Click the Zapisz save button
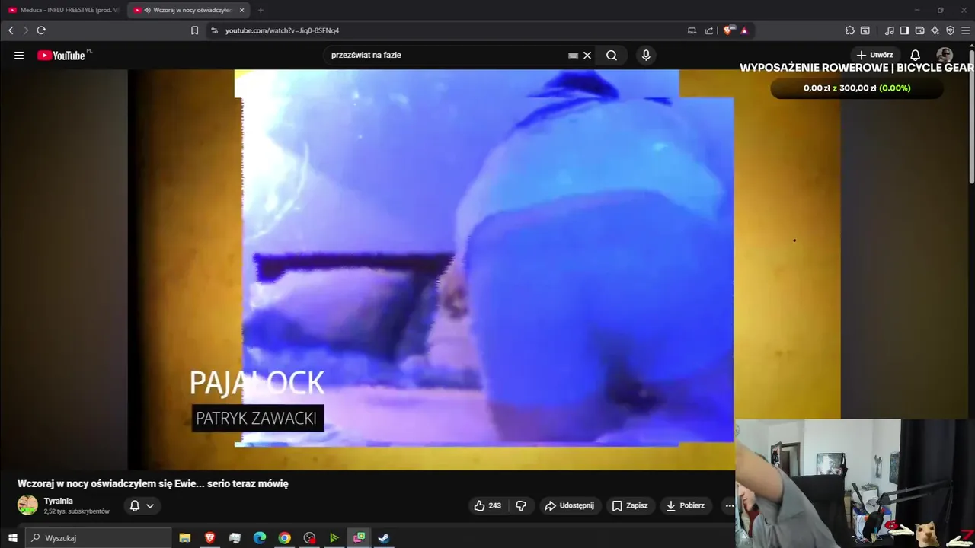975x548 pixels. tap(630, 505)
